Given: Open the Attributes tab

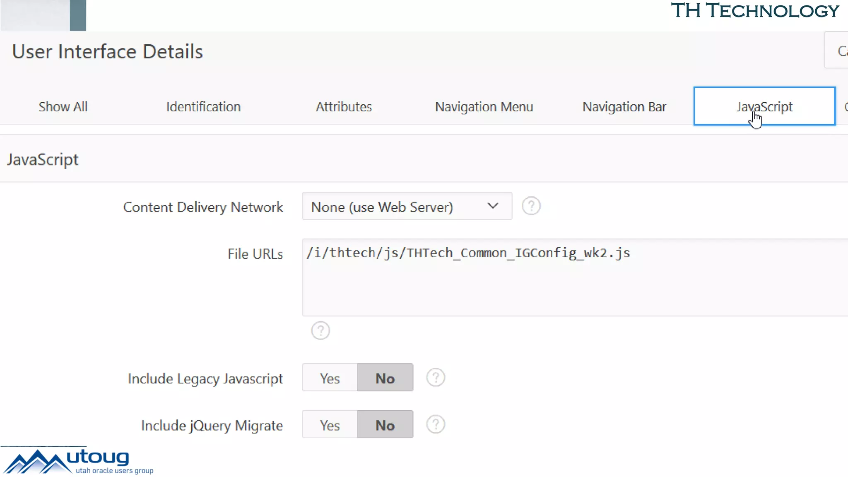Looking at the screenshot, I should point(344,107).
